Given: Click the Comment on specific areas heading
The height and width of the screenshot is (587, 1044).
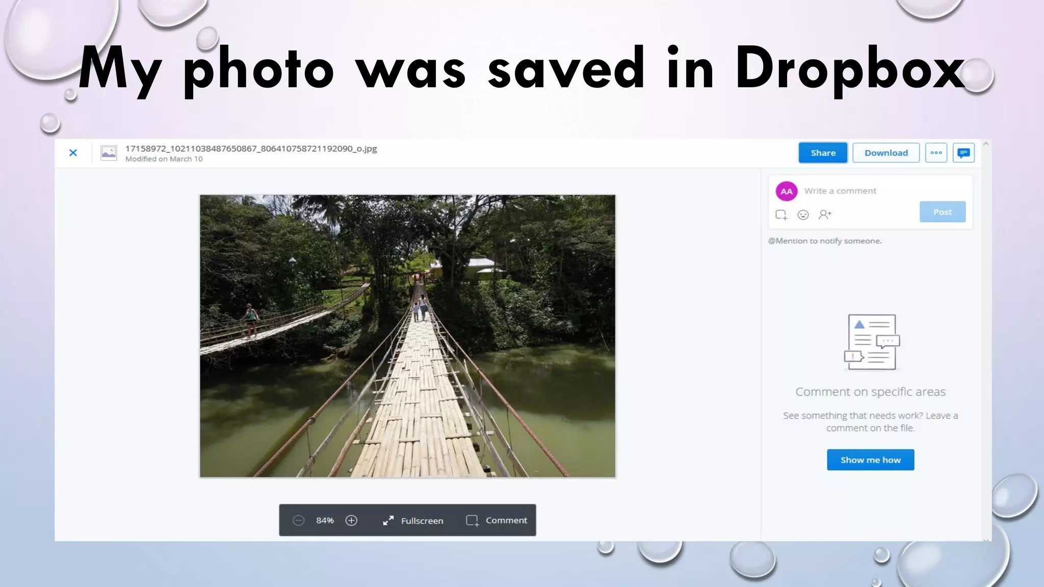Looking at the screenshot, I should pyautogui.click(x=870, y=392).
